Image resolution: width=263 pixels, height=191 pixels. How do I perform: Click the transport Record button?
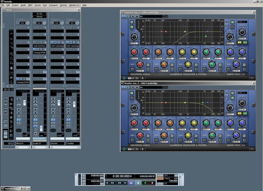coord(152,183)
